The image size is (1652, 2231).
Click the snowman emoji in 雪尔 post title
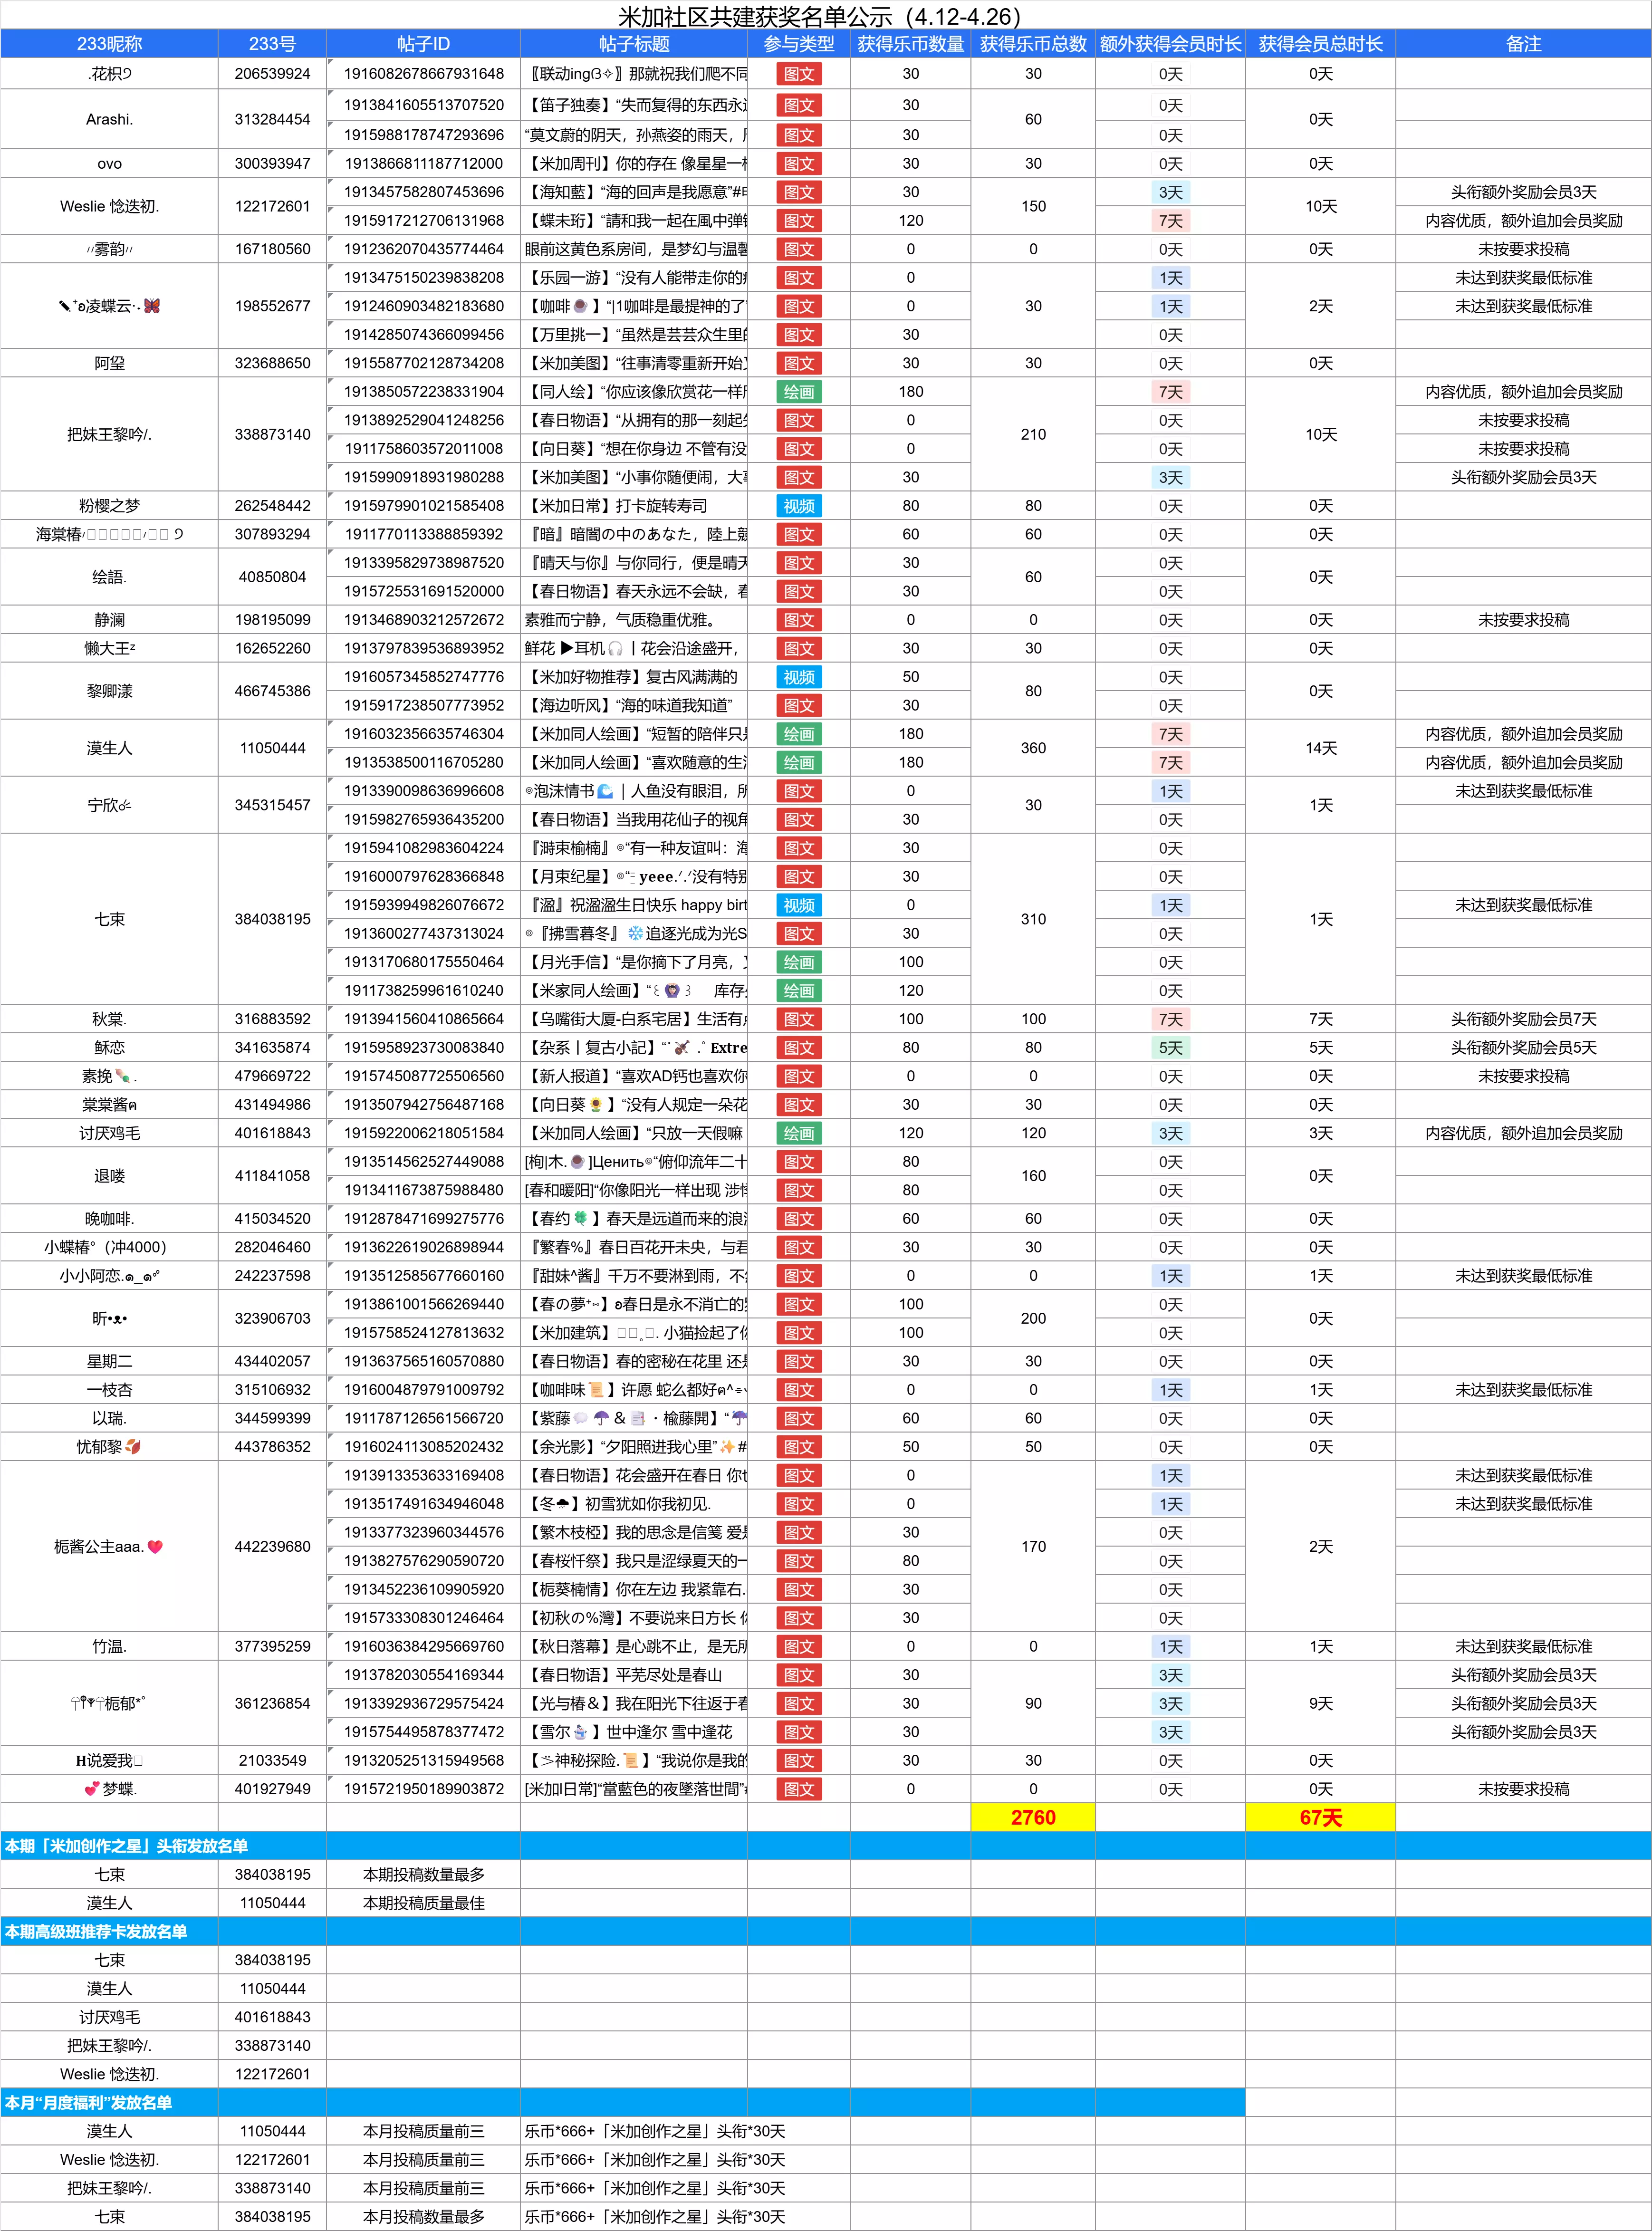[x=581, y=1732]
